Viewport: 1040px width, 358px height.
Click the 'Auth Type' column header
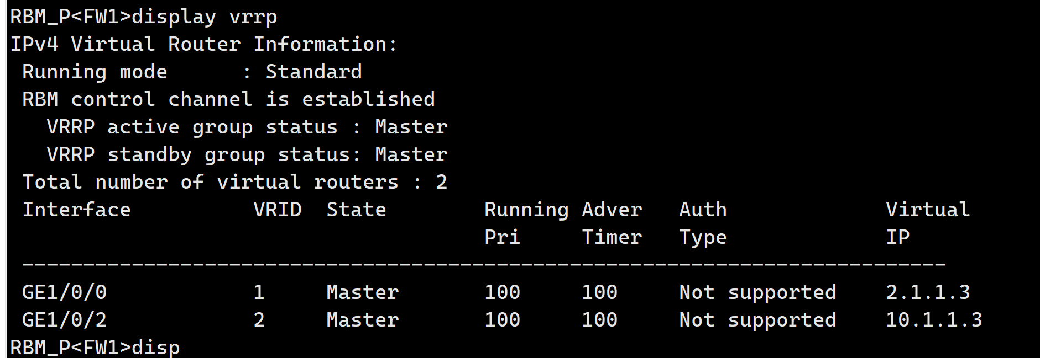[703, 223]
